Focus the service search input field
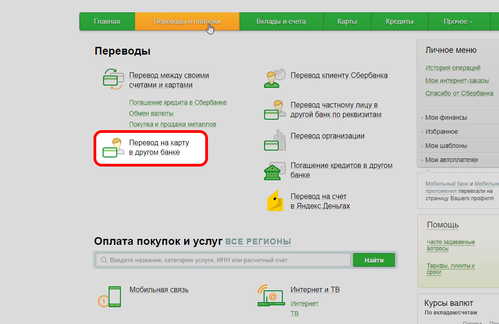This screenshot has height=324, width=499. click(x=224, y=260)
